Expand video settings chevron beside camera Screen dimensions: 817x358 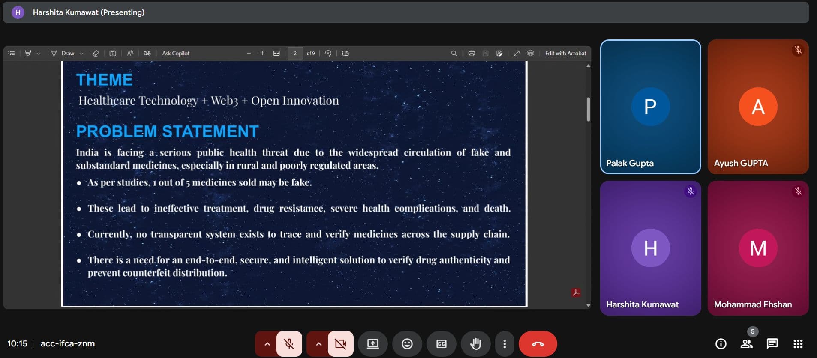point(318,344)
